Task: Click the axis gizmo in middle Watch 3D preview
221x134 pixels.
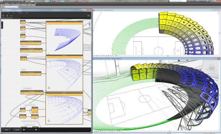Action: tap(49, 87)
